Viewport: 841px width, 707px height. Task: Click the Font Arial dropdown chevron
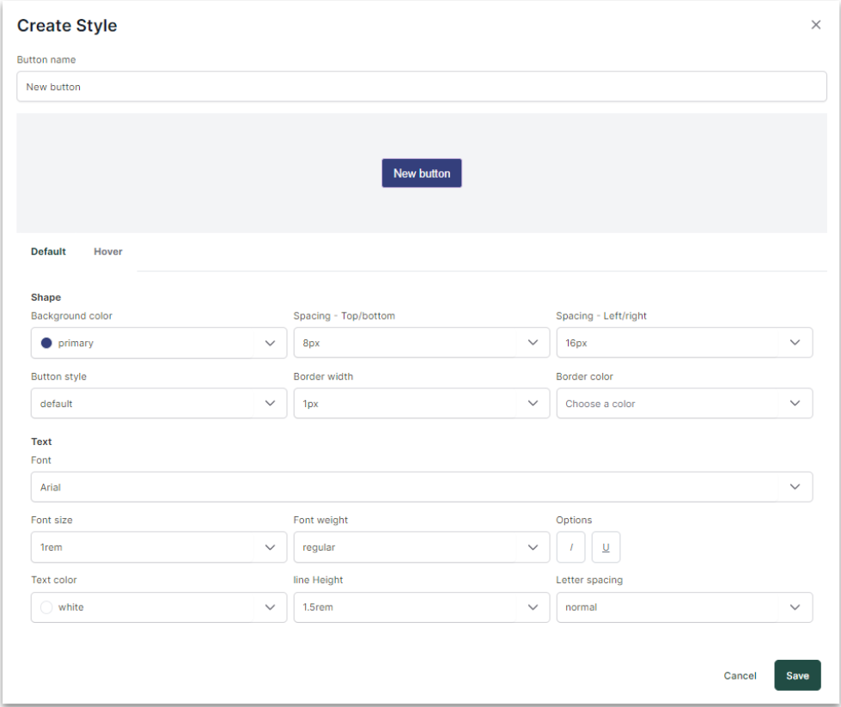click(795, 487)
